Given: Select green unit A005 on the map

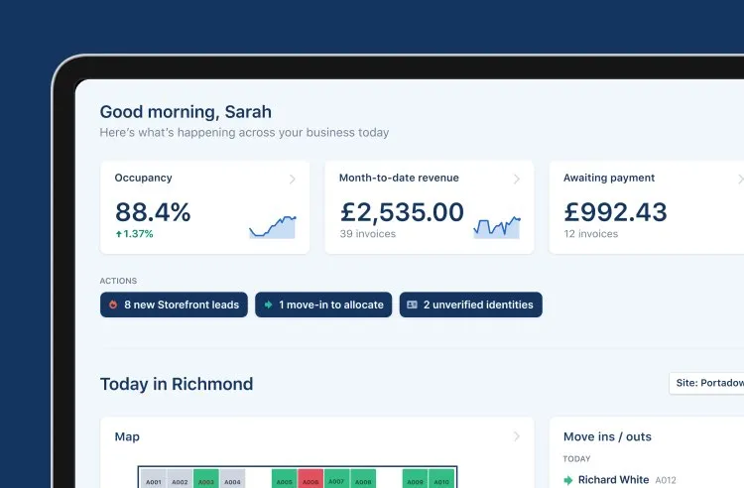Looking at the screenshot, I should point(285,479).
